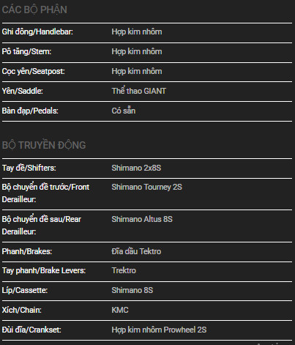Screen dimensions: 295x345
Task: Click the Shimano 2x8S value
Action: pos(136,168)
